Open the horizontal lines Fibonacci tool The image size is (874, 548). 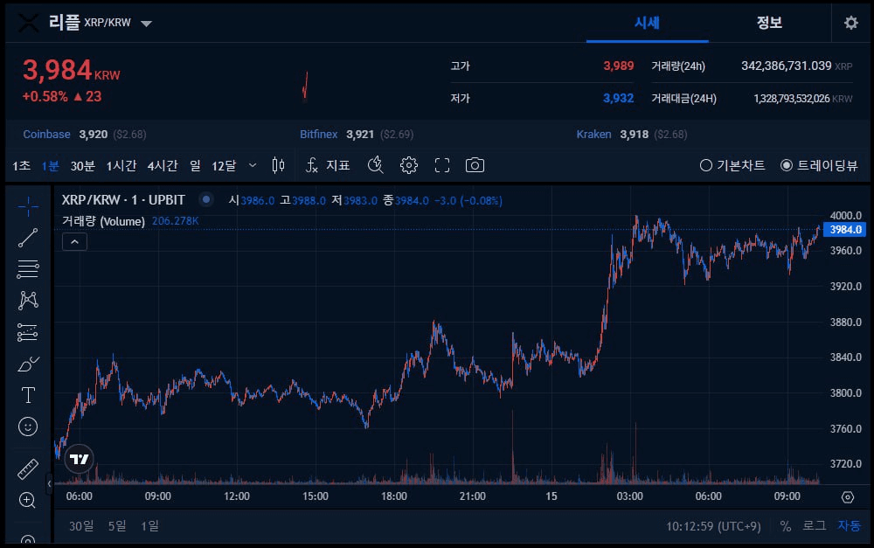[x=28, y=269]
